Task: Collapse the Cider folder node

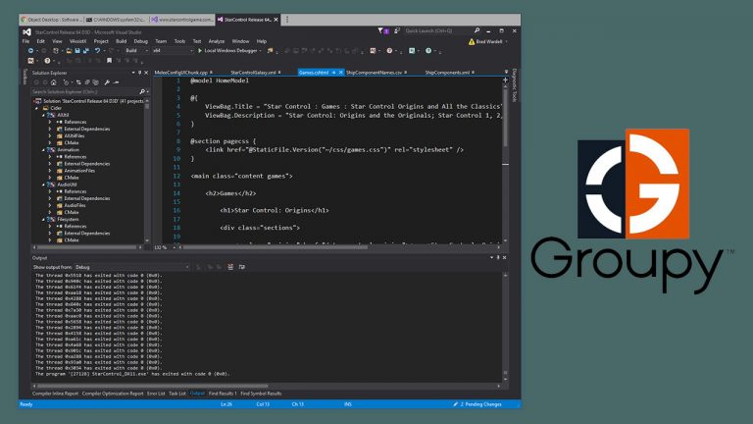Action: click(x=36, y=108)
